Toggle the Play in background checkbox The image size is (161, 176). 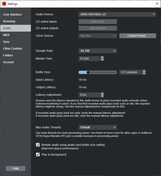[38, 155]
